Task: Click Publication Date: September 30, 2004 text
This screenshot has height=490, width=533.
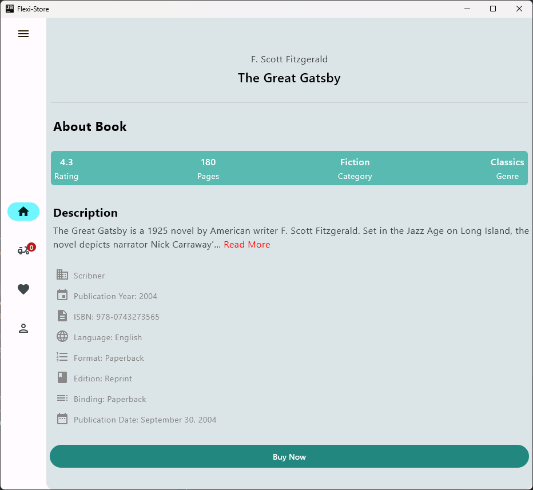Action: click(145, 420)
